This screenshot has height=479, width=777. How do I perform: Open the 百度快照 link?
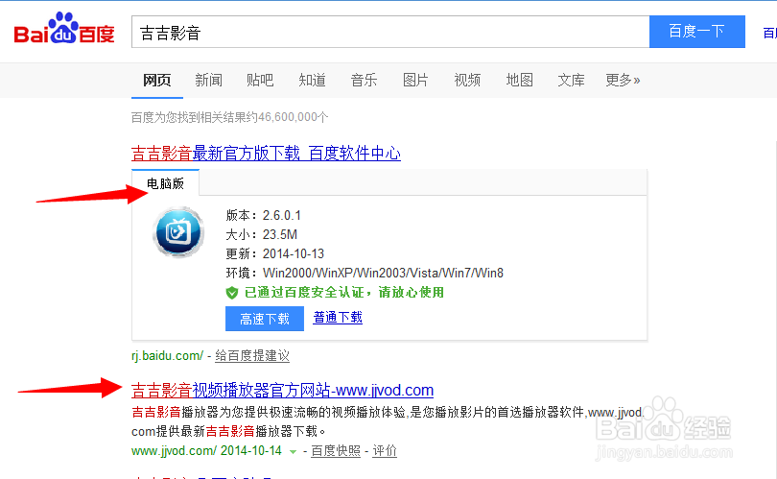[x=336, y=451]
